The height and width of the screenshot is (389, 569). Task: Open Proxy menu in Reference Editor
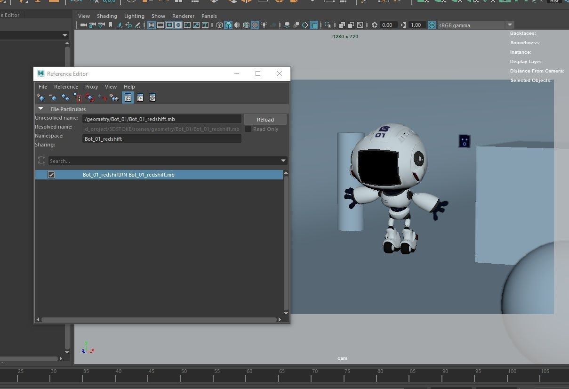(x=91, y=87)
